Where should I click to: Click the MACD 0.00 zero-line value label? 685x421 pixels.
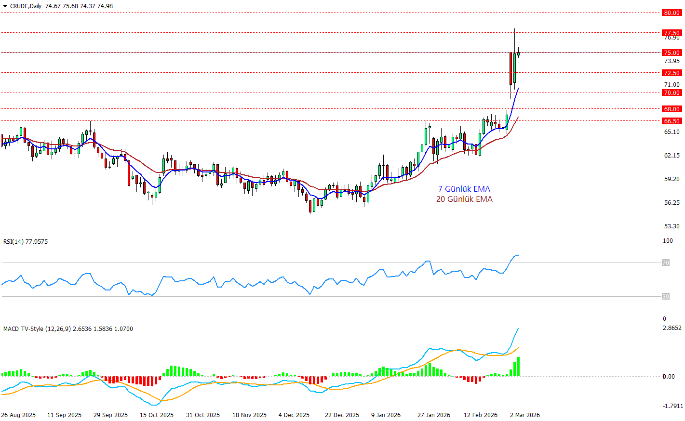(669, 377)
